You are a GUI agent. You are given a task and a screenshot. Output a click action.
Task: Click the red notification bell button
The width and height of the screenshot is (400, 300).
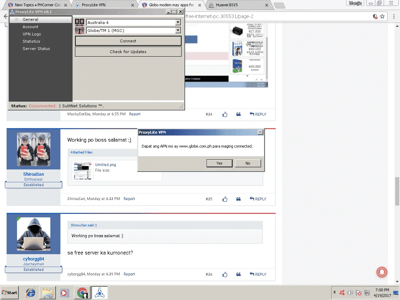point(382,272)
